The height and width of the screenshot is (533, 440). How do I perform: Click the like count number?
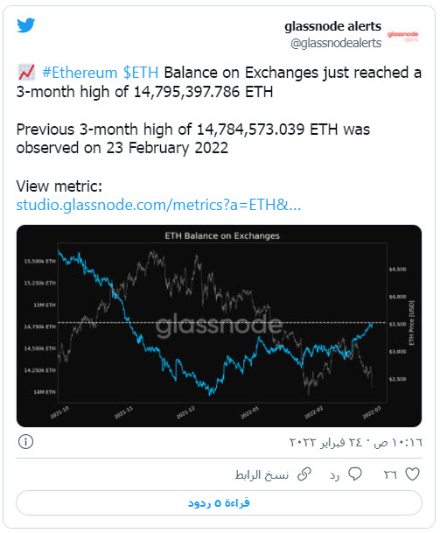click(390, 474)
